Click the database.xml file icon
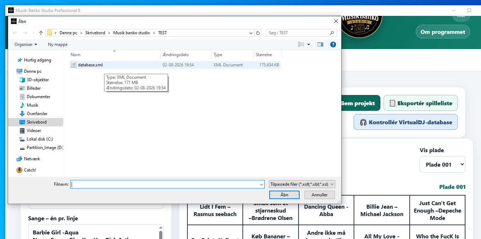 (x=74, y=65)
